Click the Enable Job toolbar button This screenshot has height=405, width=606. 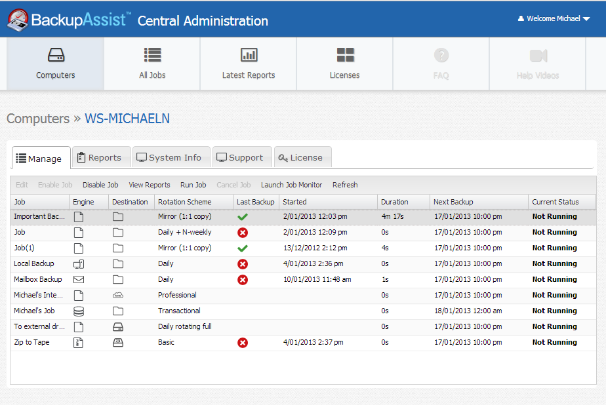coord(55,185)
